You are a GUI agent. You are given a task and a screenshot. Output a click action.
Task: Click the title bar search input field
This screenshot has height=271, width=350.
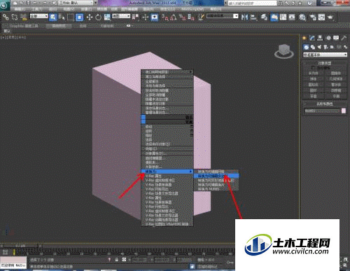pyautogui.click(x=252, y=3)
